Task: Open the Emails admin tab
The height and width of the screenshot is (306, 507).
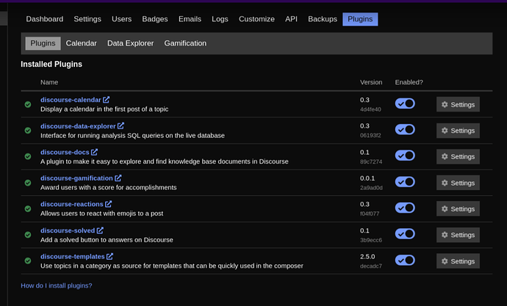Action: pos(190,19)
